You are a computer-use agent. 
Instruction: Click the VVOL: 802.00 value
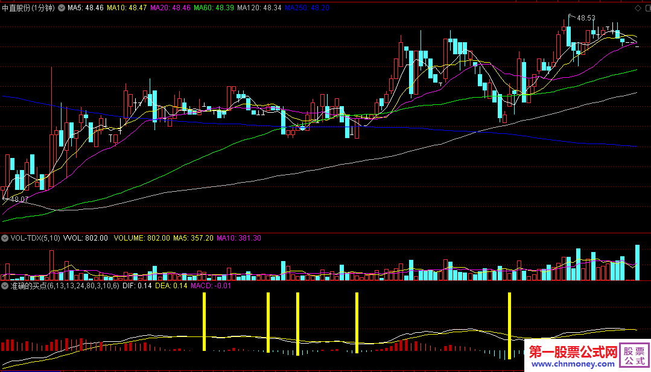(86, 238)
